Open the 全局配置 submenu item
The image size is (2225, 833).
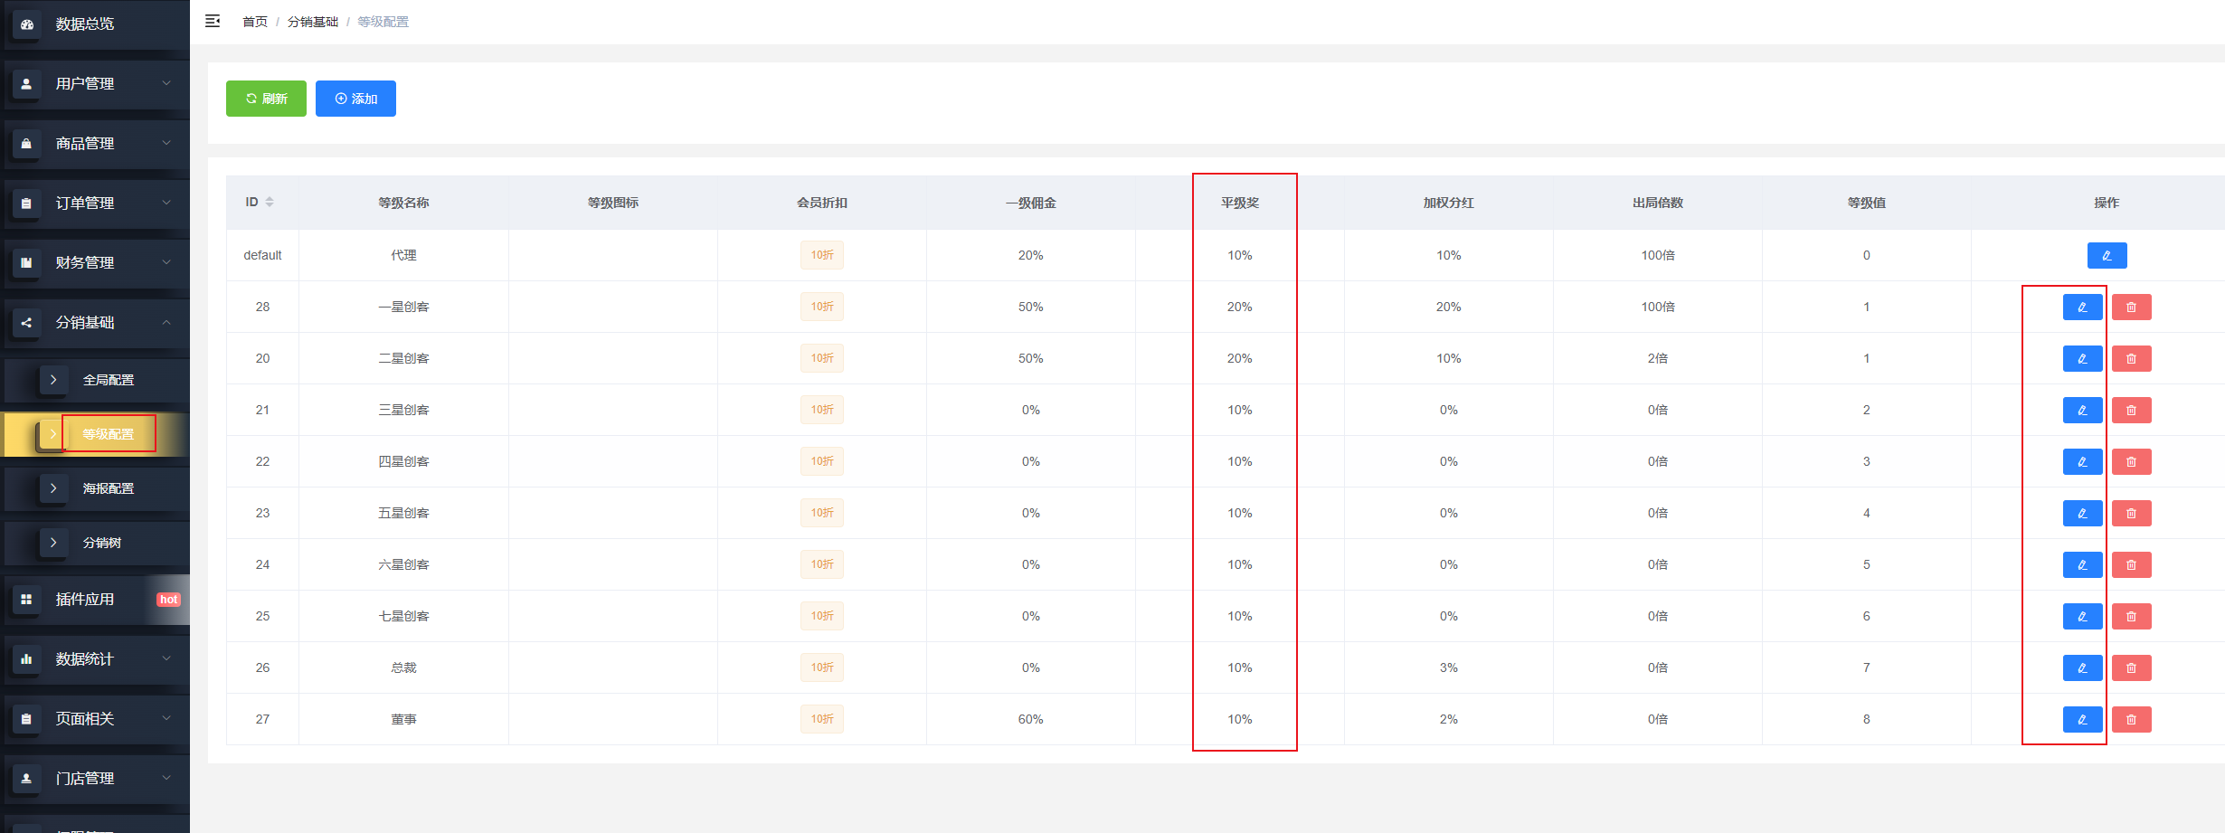108,381
